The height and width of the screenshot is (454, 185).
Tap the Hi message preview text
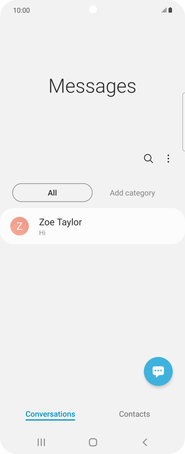(x=42, y=233)
